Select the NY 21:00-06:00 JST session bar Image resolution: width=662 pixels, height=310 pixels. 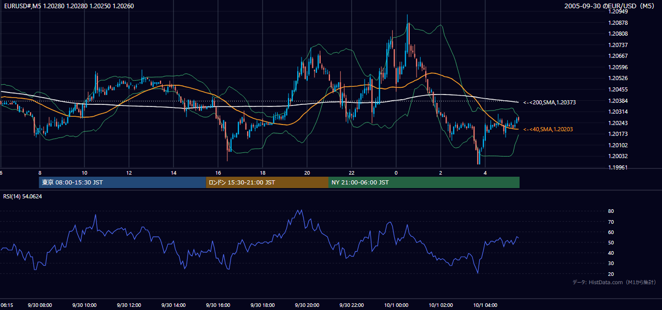coord(424,182)
